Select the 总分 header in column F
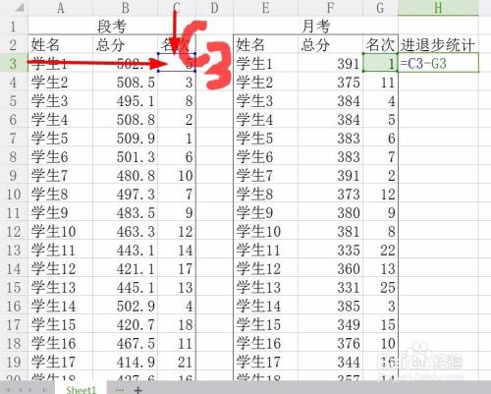This screenshot has height=394, width=491. pos(330,44)
